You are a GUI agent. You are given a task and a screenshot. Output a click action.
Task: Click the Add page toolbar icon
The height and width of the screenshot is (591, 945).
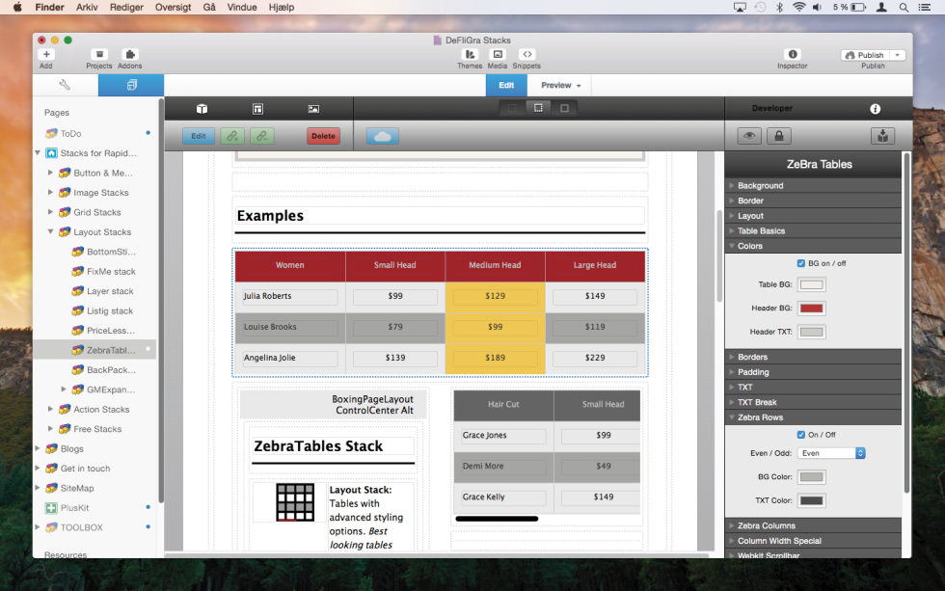pyautogui.click(x=46, y=54)
